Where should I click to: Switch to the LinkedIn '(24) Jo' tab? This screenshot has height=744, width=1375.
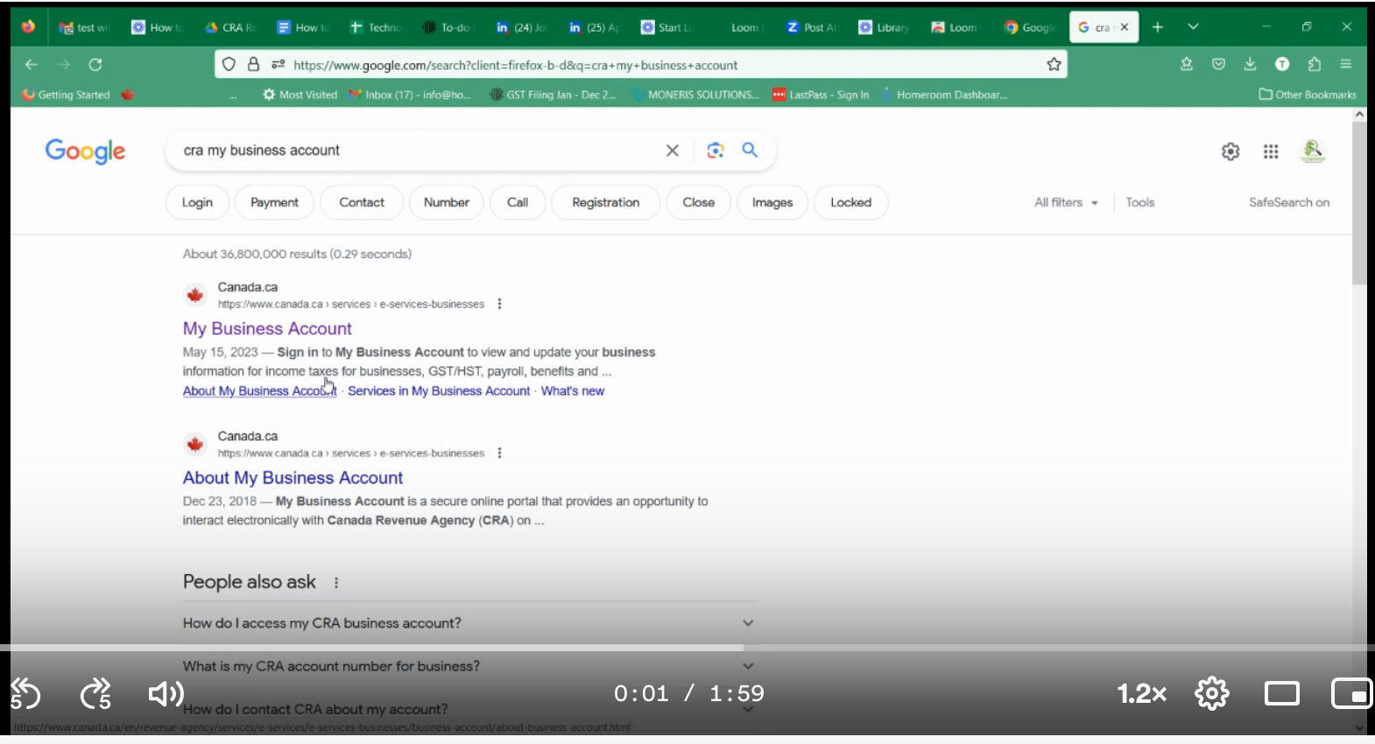coord(520,27)
